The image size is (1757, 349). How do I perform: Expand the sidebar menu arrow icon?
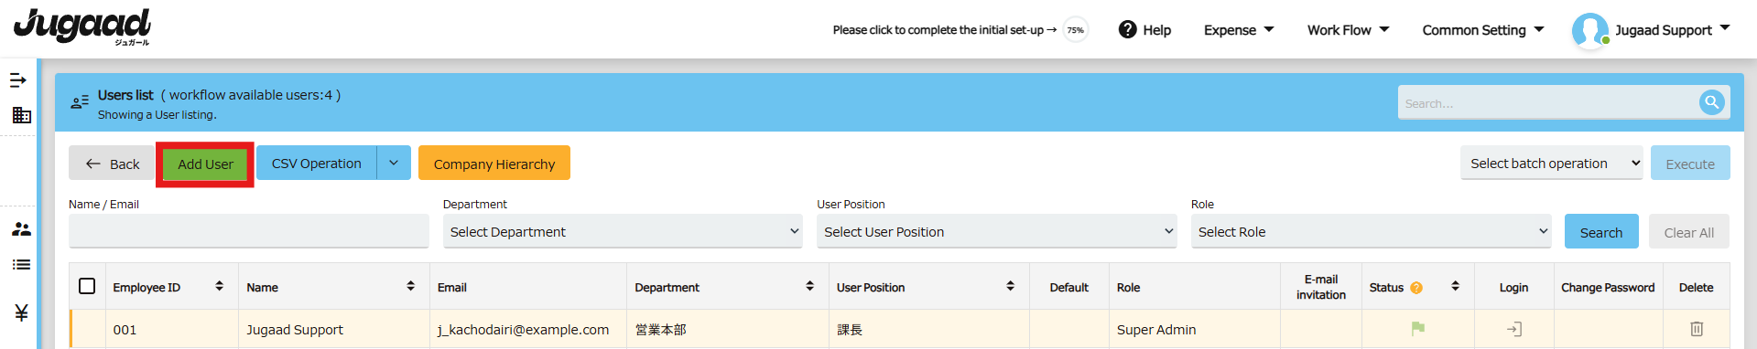click(17, 80)
